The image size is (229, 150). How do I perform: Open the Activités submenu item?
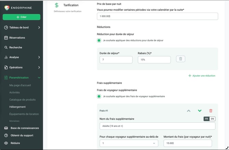(14, 92)
